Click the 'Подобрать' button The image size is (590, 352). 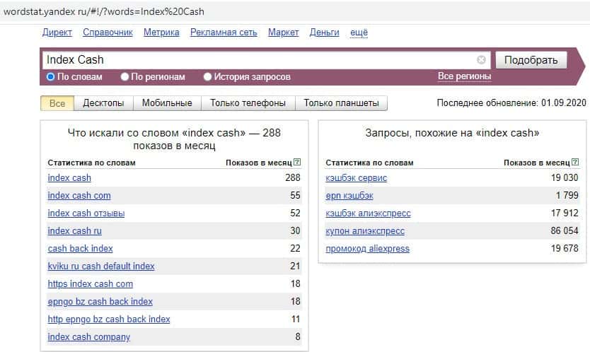[531, 60]
